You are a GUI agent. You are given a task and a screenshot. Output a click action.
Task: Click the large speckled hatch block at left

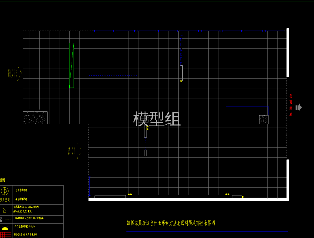(x=35, y=117)
